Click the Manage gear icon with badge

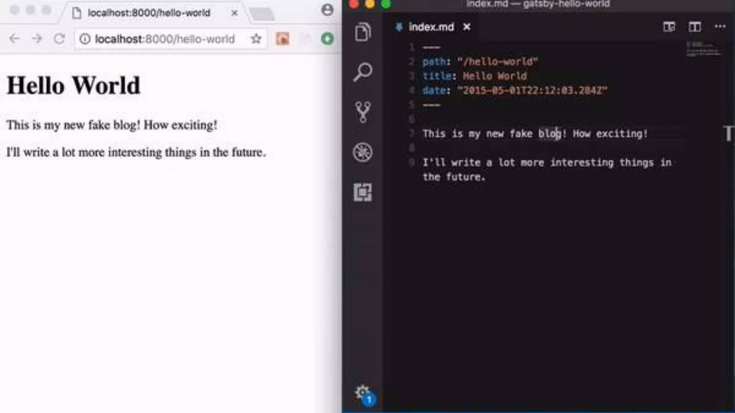[x=364, y=394]
